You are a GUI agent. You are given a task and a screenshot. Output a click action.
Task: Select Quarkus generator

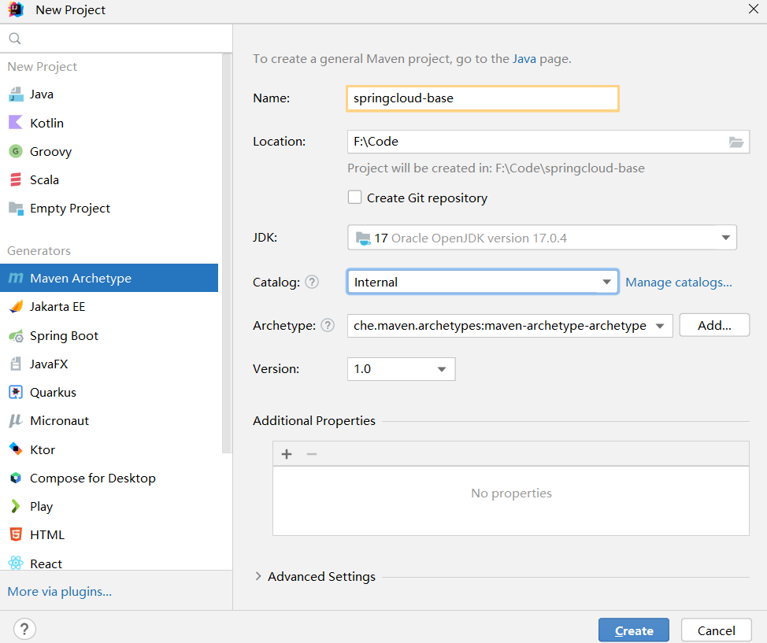109,392
